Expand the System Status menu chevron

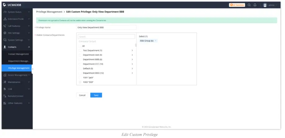29,12
